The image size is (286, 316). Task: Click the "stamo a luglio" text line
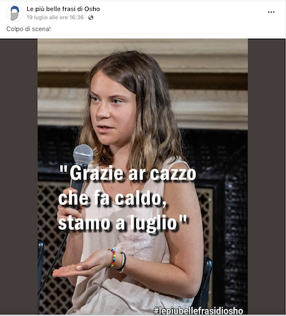tap(122, 224)
